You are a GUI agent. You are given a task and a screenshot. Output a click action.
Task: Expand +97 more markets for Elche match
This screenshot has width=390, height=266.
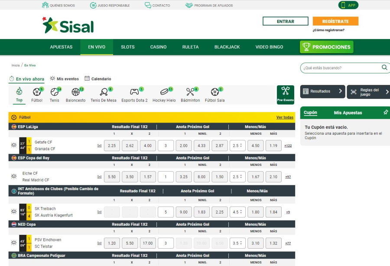pyautogui.click(x=288, y=177)
